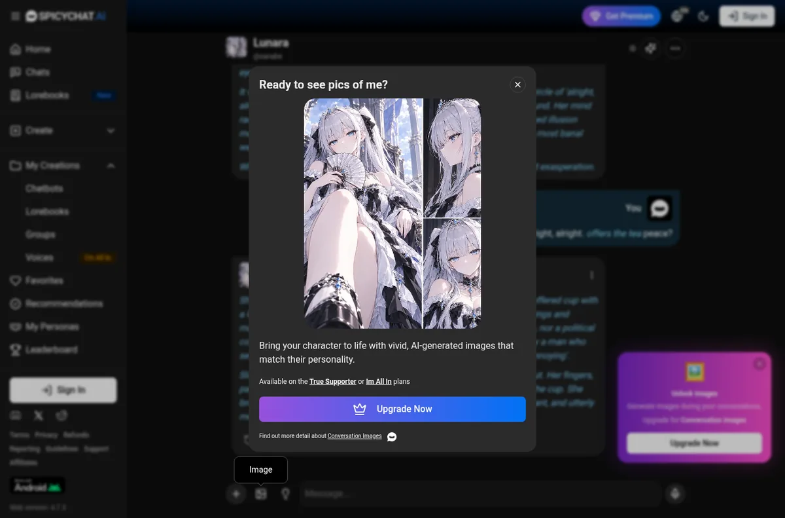Open the vertical dots menu on bot message
Viewport: 785px width, 518px height.
tap(592, 276)
